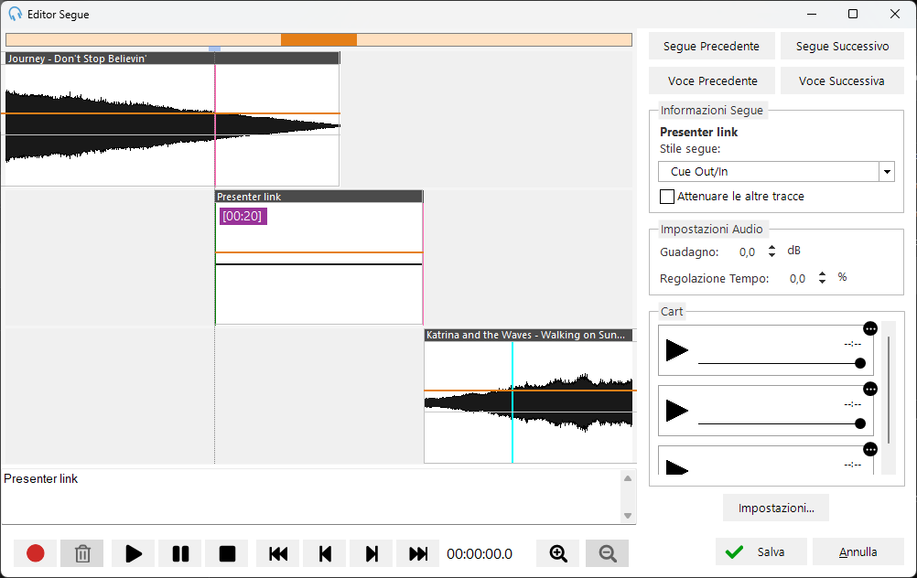The width and height of the screenshot is (917, 578).
Task: Stop the segue playback
Action: [227, 553]
